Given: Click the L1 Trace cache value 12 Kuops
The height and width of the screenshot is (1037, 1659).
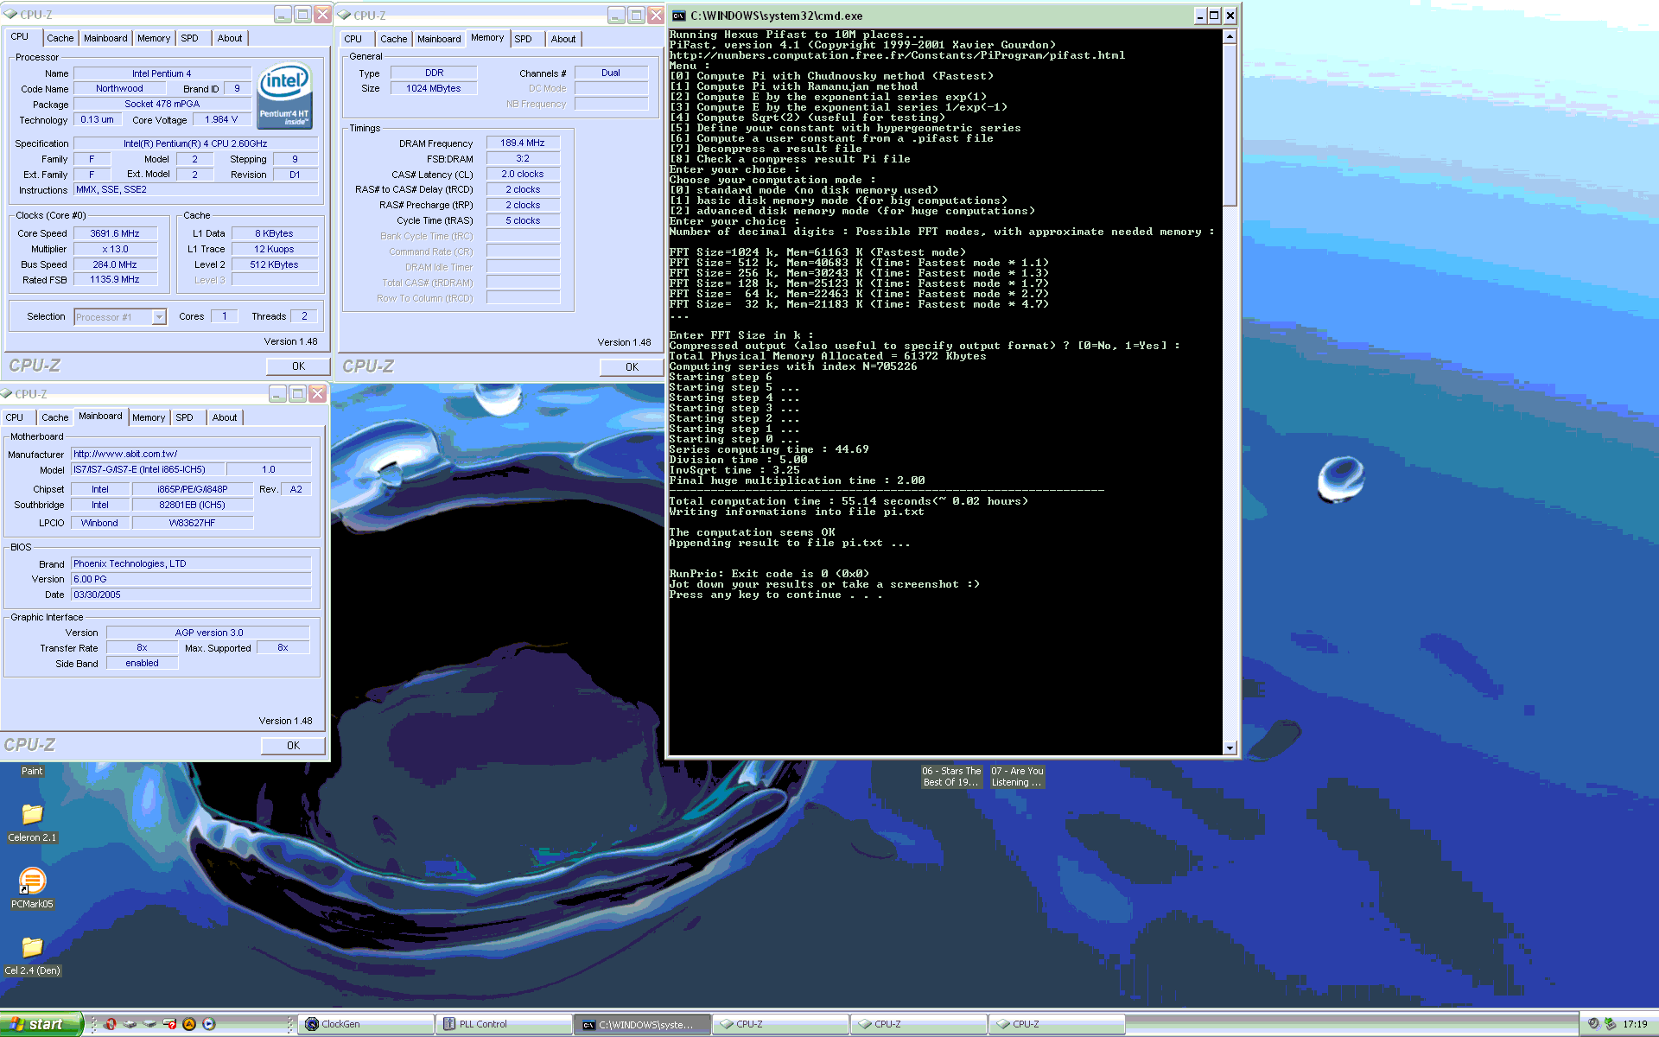Looking at the screenshot, I should click(x=274, y=249).
